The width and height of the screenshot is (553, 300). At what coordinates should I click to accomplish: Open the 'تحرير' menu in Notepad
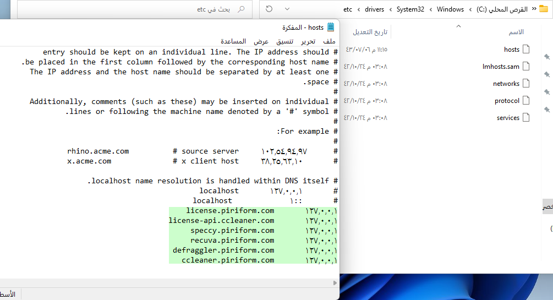pos(308,42)
